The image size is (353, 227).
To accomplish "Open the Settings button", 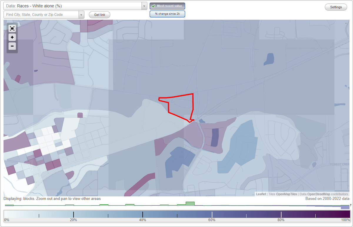I will (x=336, y=7).
